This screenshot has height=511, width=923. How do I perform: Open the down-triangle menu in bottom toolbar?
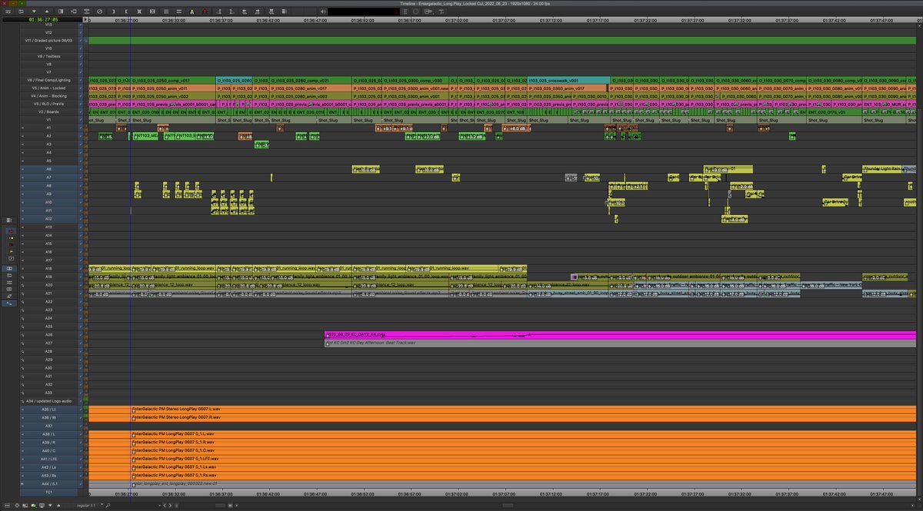(50, 506)
